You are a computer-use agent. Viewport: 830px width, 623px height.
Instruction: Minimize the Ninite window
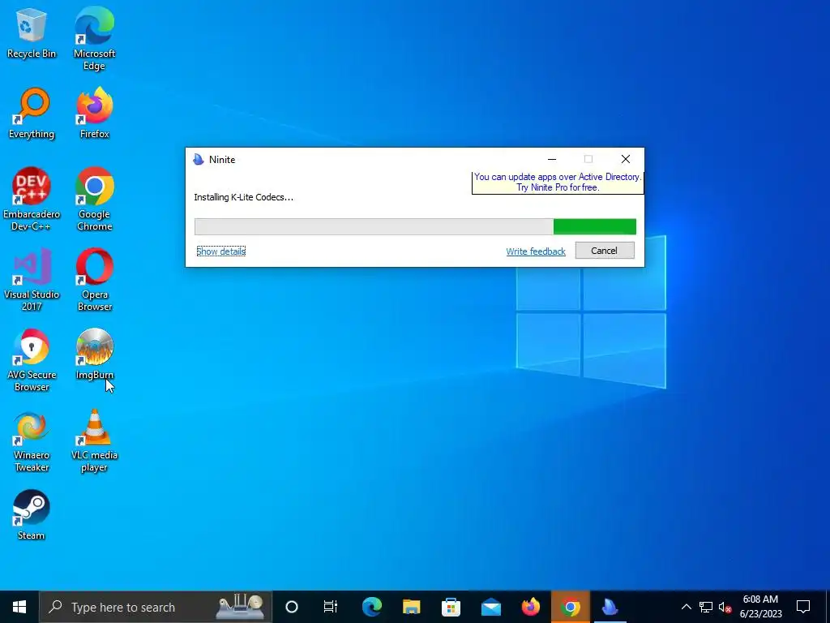tap(551, 159)
